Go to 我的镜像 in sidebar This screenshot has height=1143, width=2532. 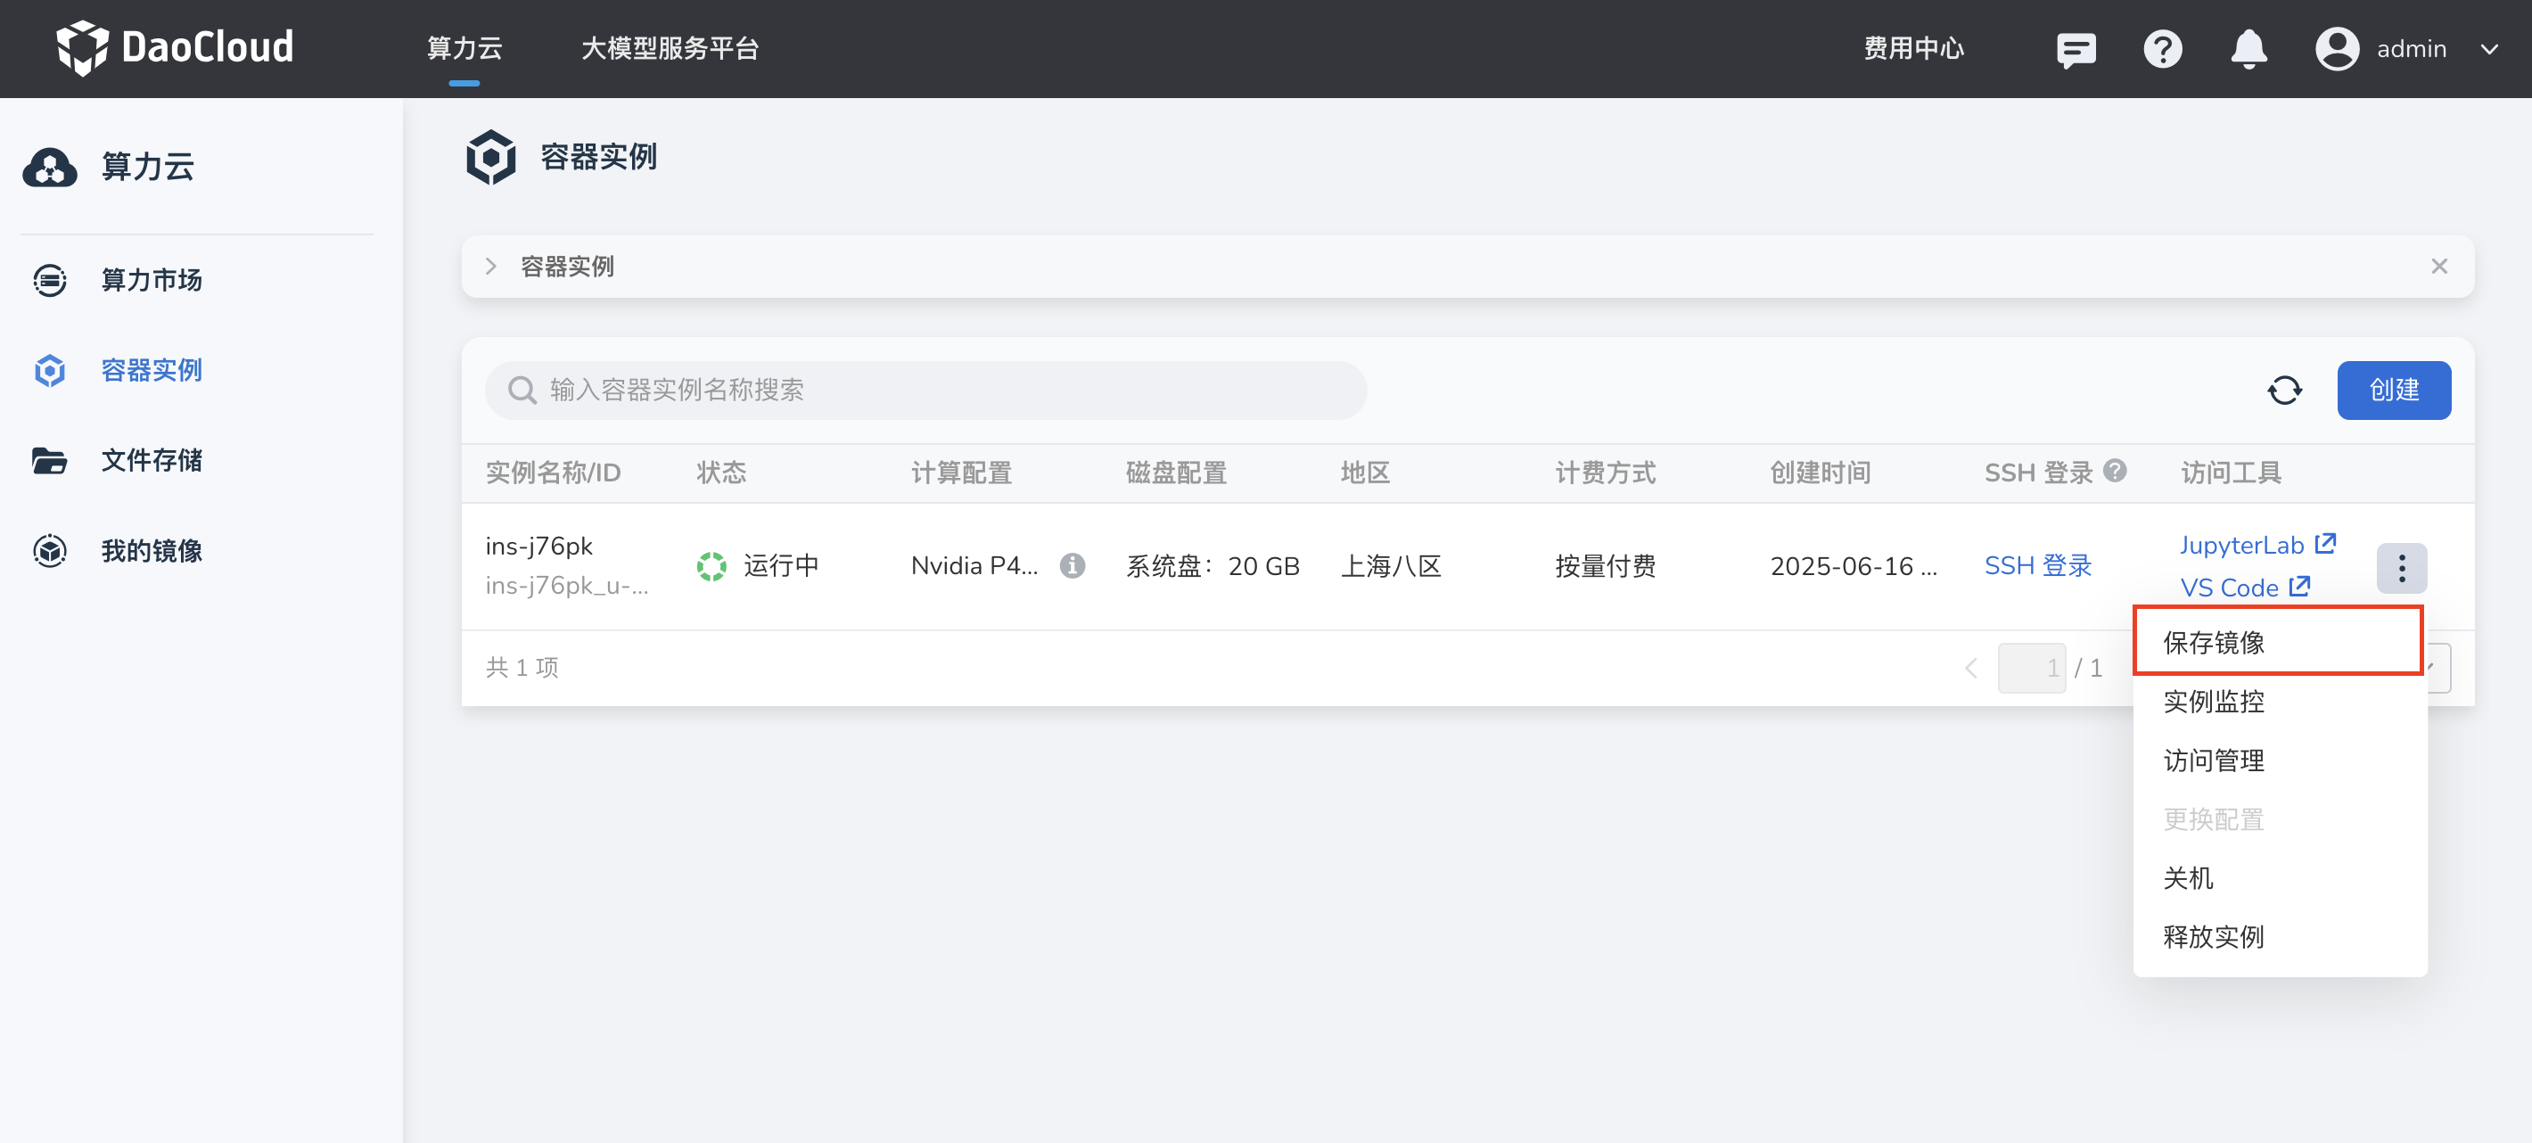pyautogui.click(x=151, y=550)
